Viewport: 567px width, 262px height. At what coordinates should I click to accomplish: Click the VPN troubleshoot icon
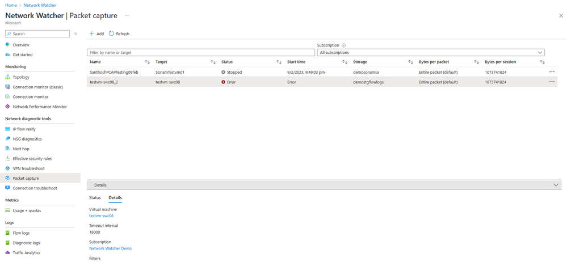[x=7, y=168]
